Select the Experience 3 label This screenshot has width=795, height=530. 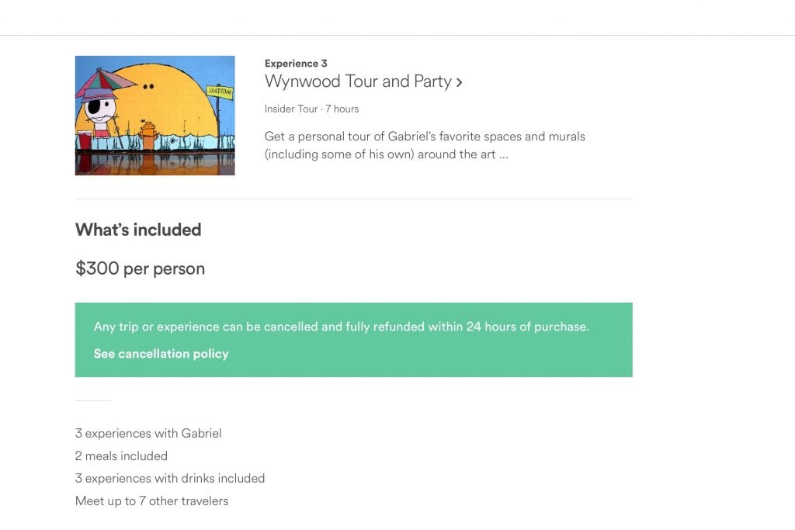tap(296, 64)
